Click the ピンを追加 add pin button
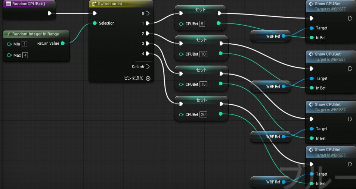 134,79
